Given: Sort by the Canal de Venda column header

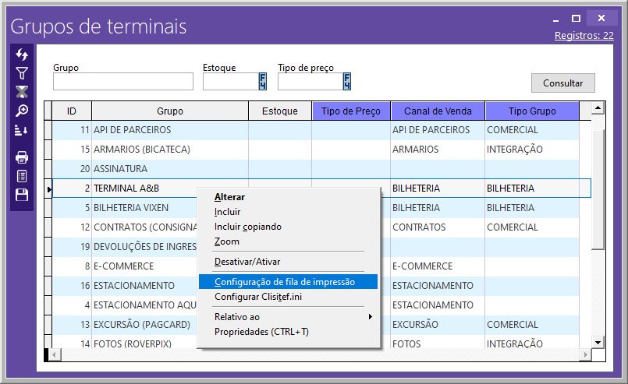Looking at the screenshot, I should 438,111.
